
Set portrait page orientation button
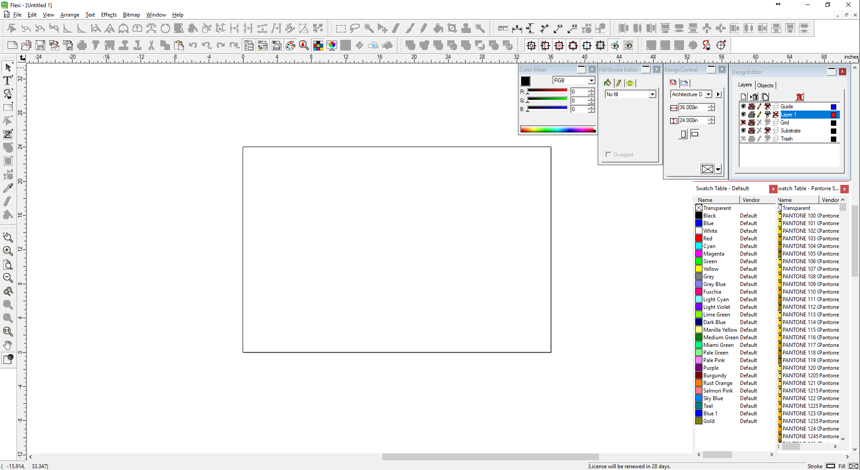(683, 134)
